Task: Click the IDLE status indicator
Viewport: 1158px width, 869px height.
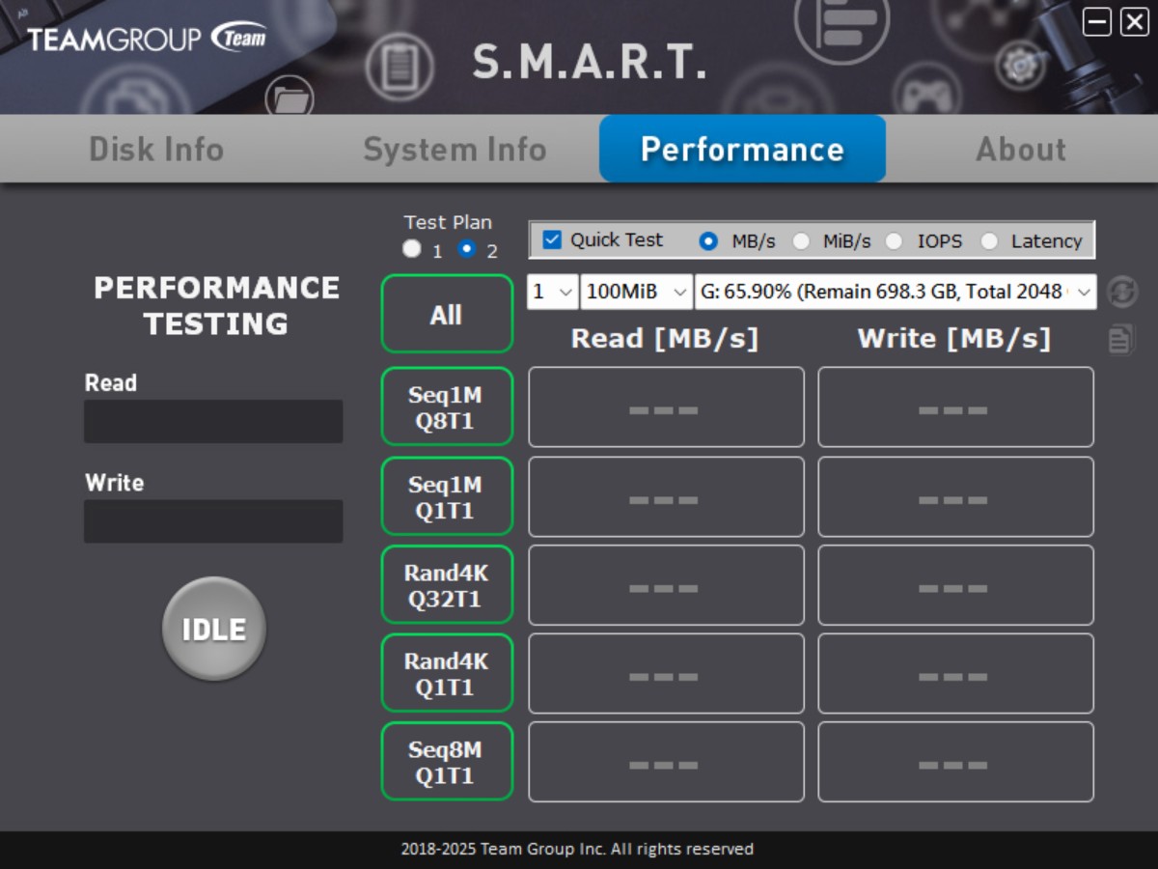Action: click(x=213, y=628)
